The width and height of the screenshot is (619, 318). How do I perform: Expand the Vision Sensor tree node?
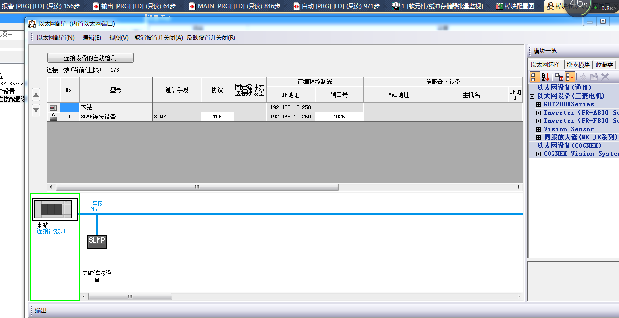pyautogui.click(x=539, y=129)
